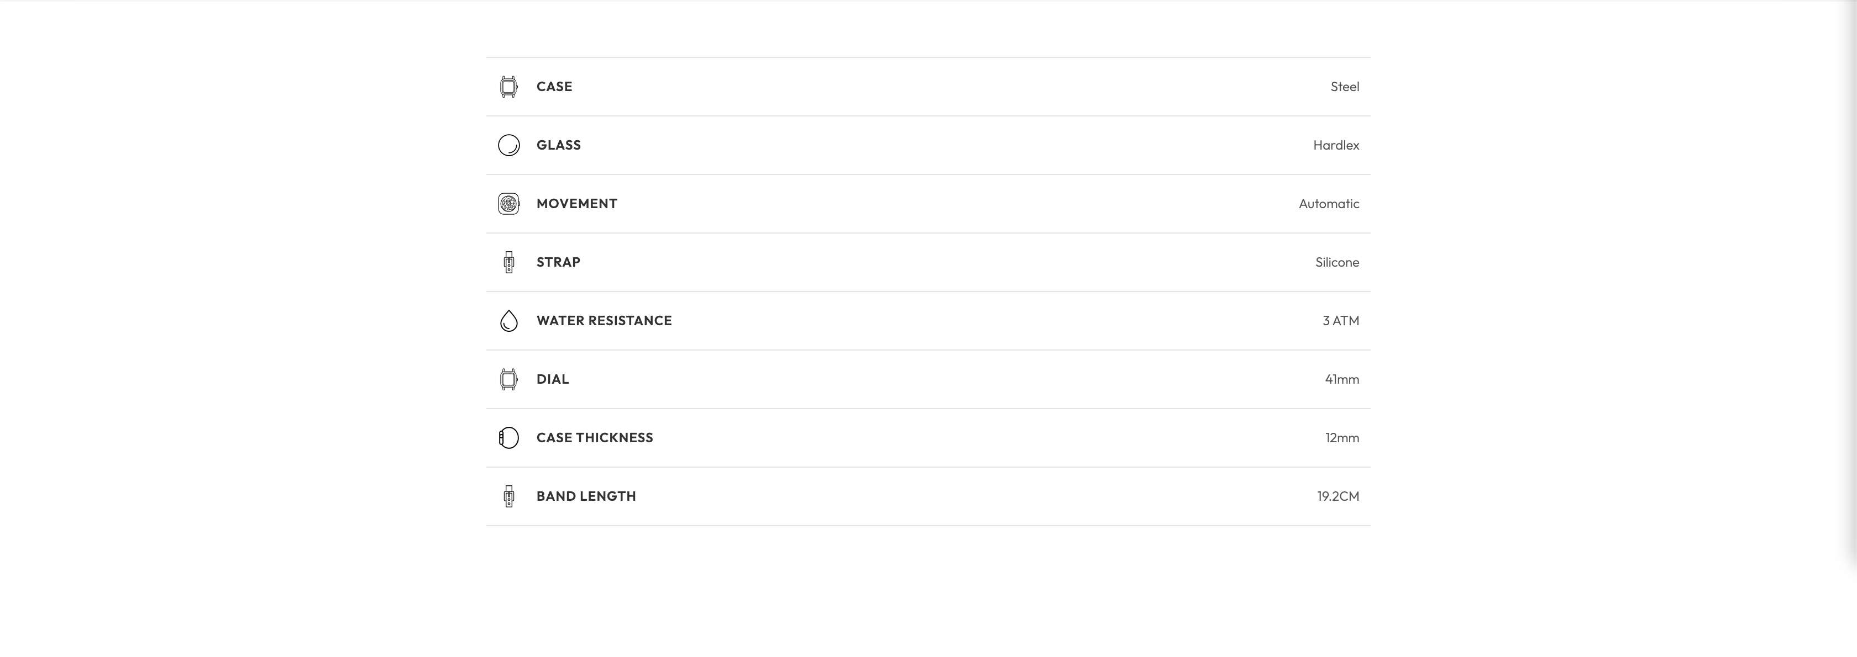Click the round glass icon beside GLASS
The height and width of the screenshot is (657, 1857).
point(508,146)
